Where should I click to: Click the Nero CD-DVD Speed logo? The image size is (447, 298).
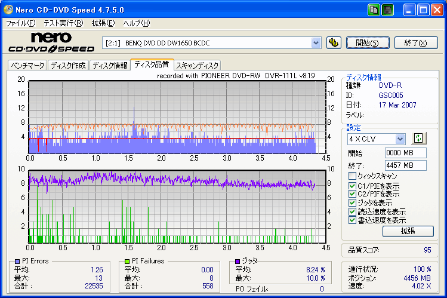50,42
